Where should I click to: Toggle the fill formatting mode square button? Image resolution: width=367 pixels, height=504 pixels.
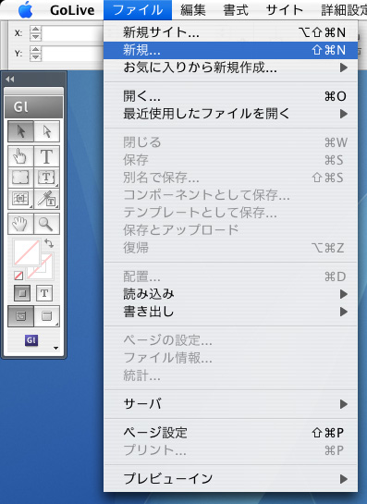(x=22, y=293)
